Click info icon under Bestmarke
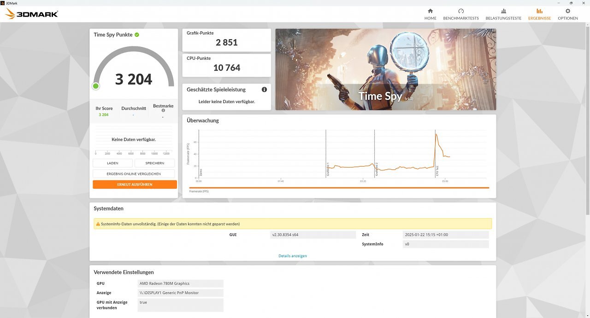Screen dimensions: 590x318 click(163, 110)
